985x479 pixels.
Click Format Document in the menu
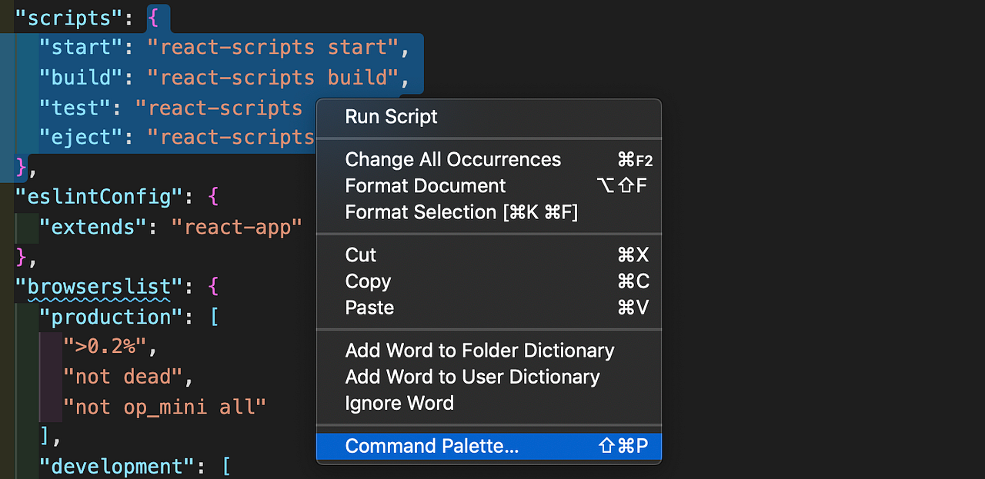click(426, 185)
